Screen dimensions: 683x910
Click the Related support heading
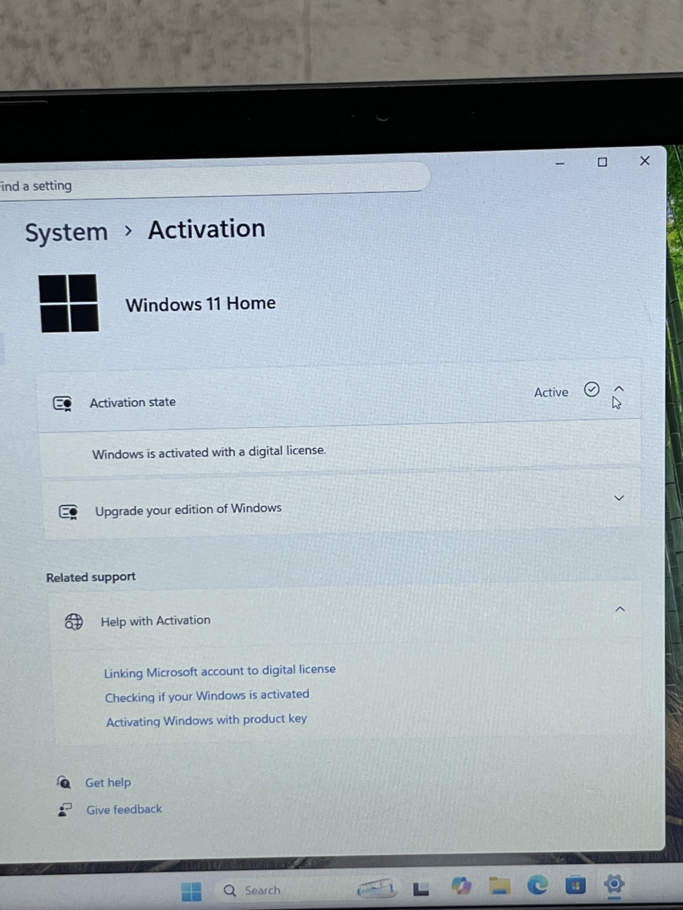pos(91,577)
